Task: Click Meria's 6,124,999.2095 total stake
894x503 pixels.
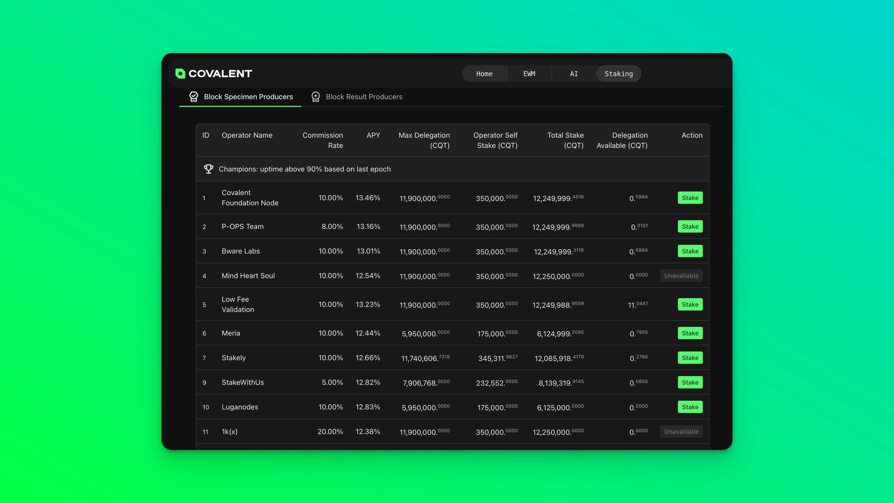Action: click(x=560, y=333)
